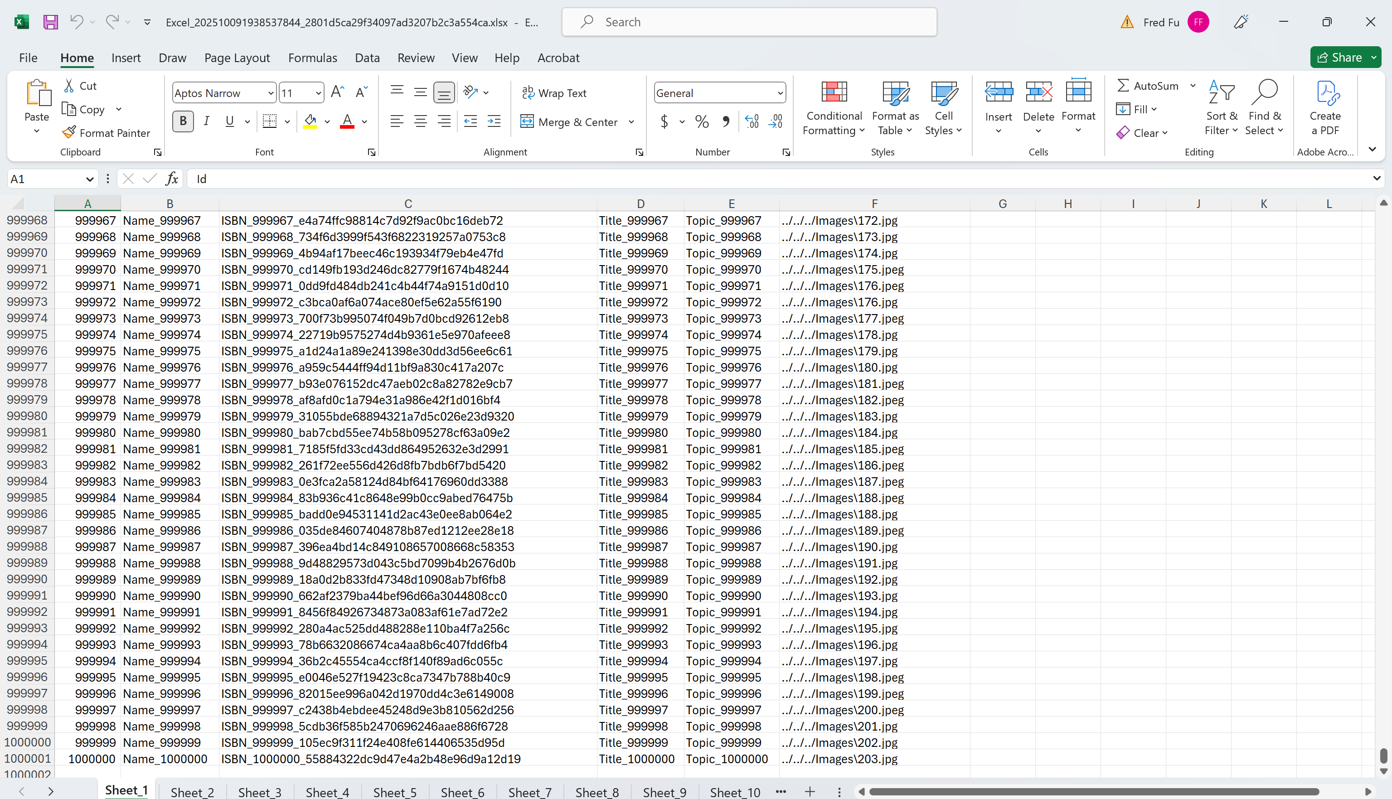
Task: Expand the font name Aptos Narrow dropdown
Action: tap(271, 93)
